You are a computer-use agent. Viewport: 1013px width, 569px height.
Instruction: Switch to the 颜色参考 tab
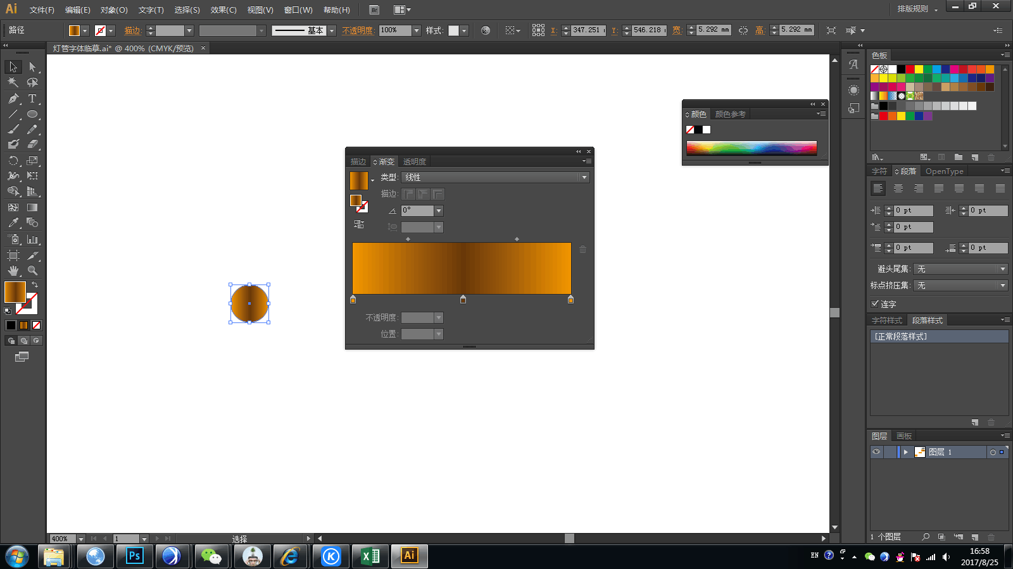coord(730,114)
